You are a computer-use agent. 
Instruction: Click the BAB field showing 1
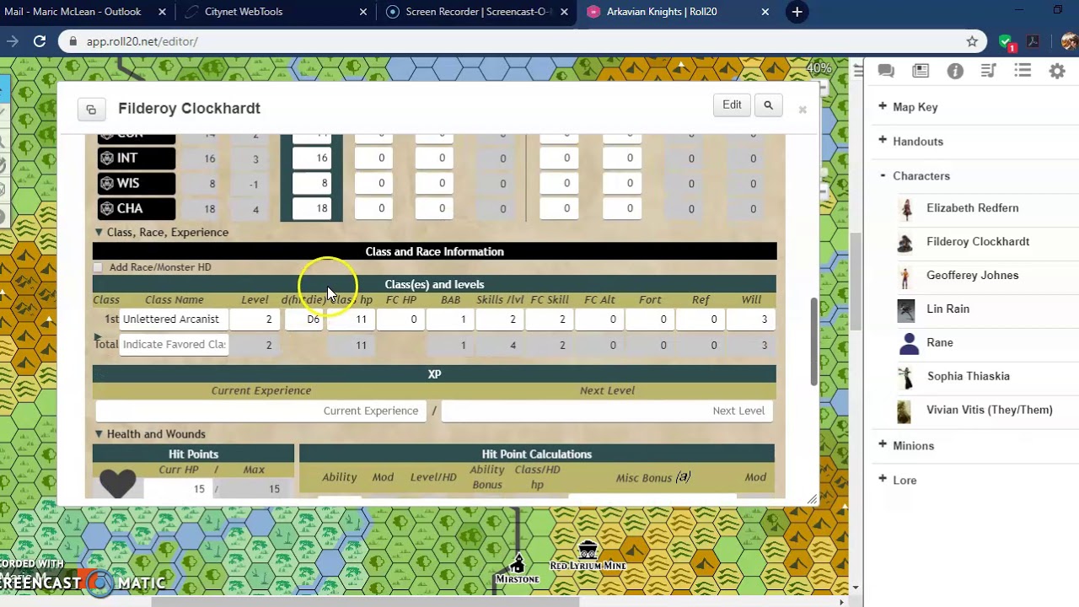[x=450, y=320]
